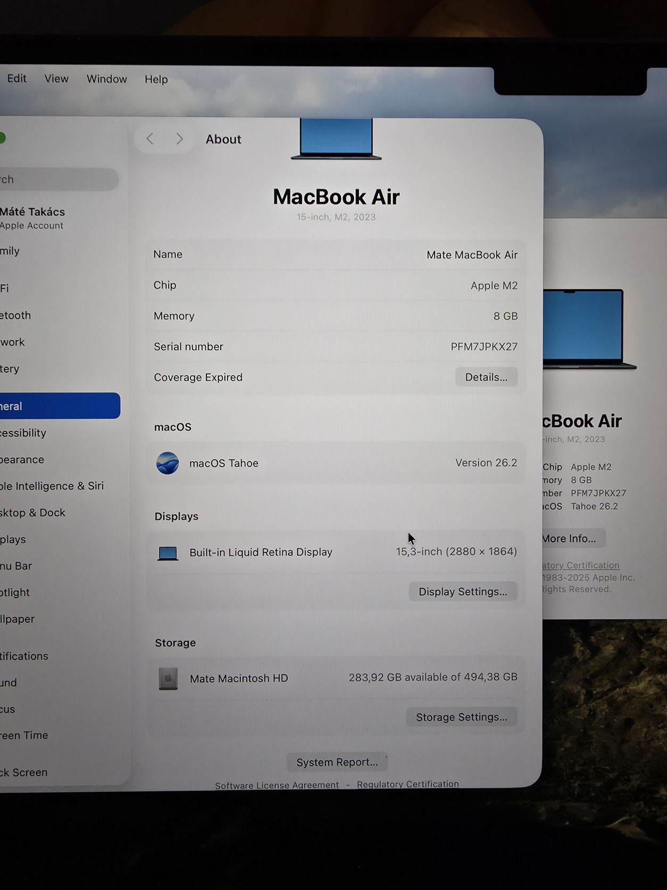
Task: Open Screen Time settings
Action: 24,735
